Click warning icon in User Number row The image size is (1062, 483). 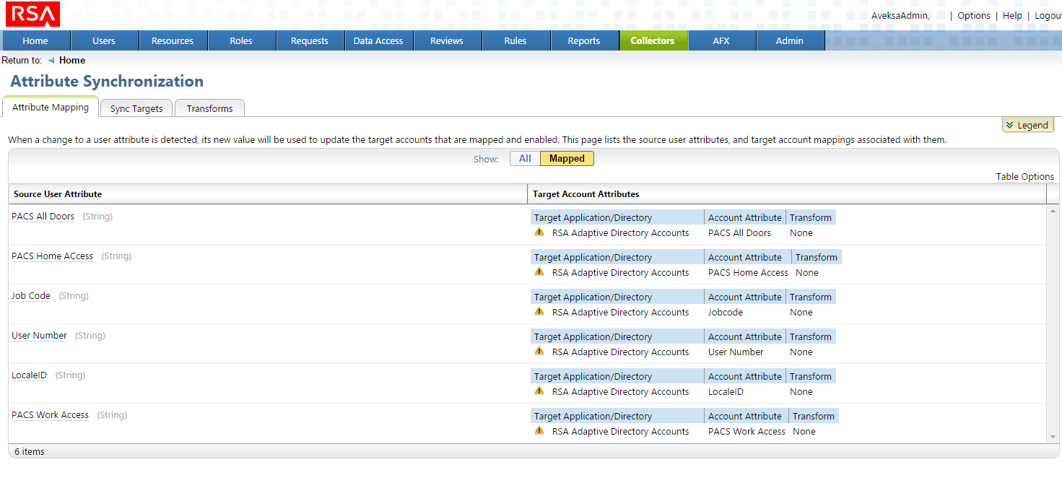click(x=539, y=351)
